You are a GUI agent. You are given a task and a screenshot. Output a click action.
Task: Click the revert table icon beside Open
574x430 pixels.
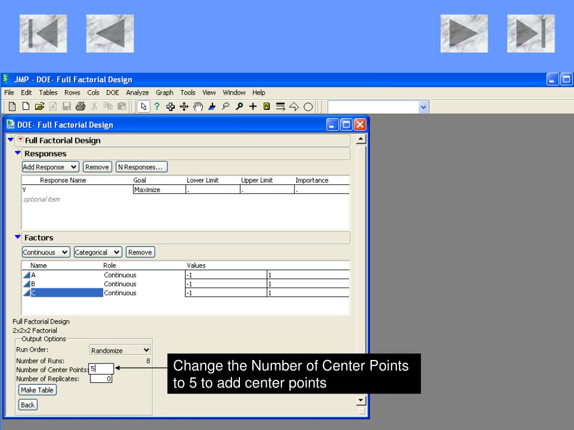(53, 106)
